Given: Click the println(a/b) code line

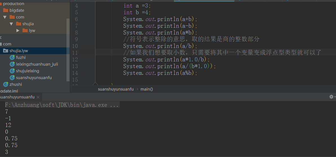Looking at the screenshot, I should coord(160,46).
